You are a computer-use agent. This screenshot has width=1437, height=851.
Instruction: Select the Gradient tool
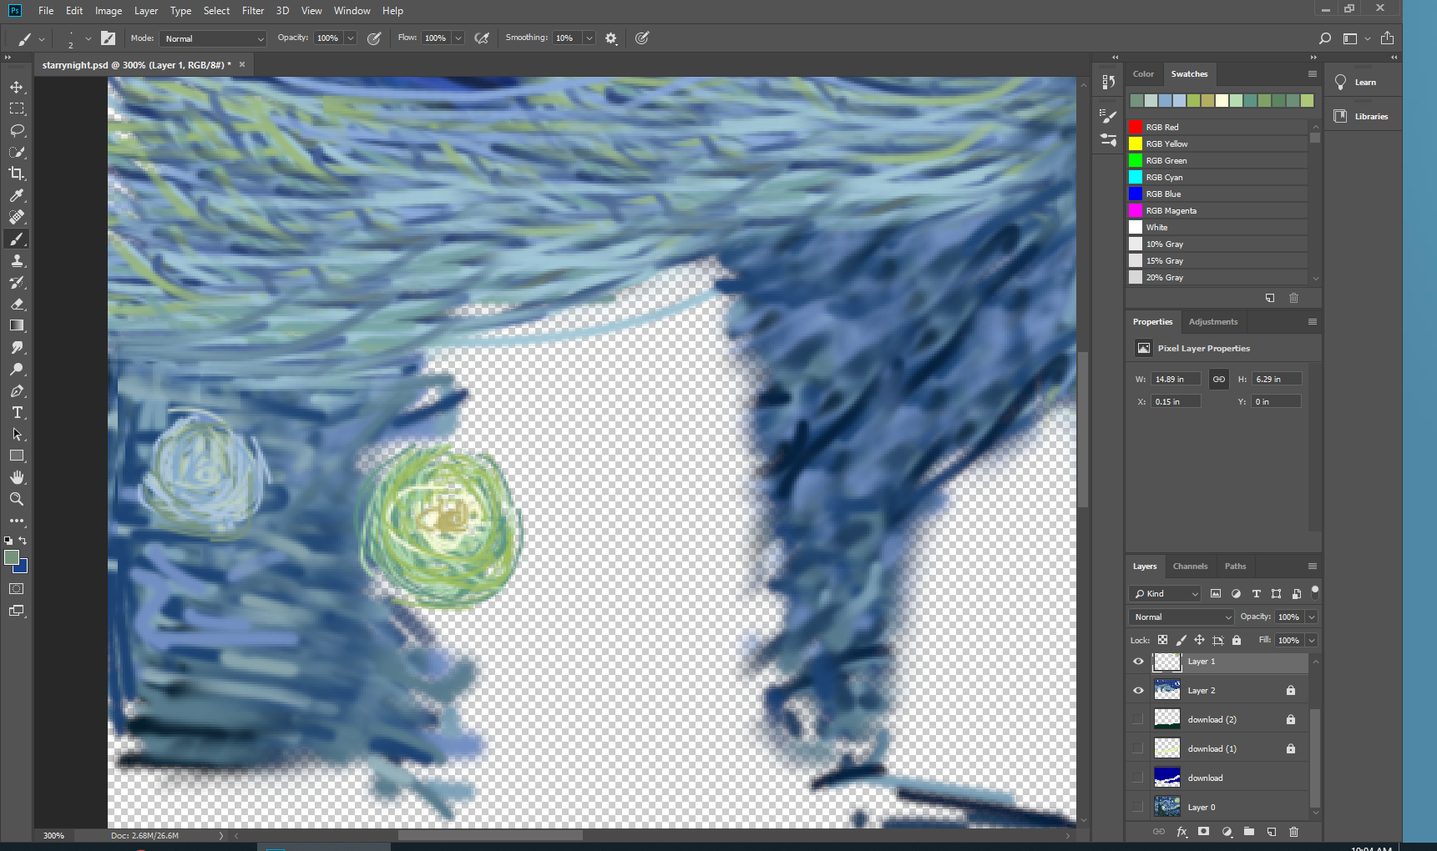[17, 325]
